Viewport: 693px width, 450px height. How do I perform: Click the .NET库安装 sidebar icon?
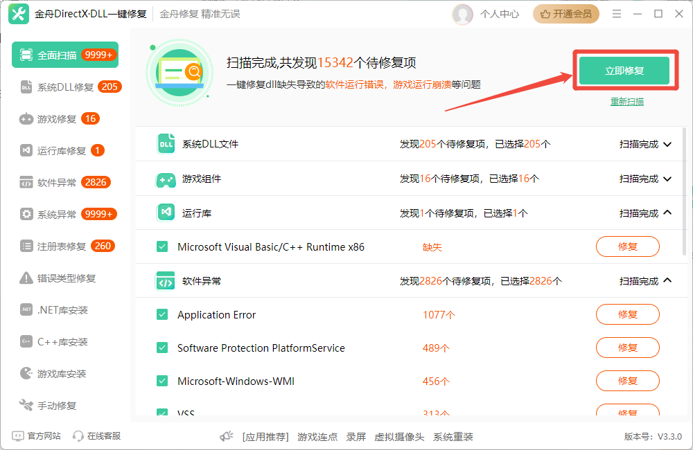tap(26, 309)
